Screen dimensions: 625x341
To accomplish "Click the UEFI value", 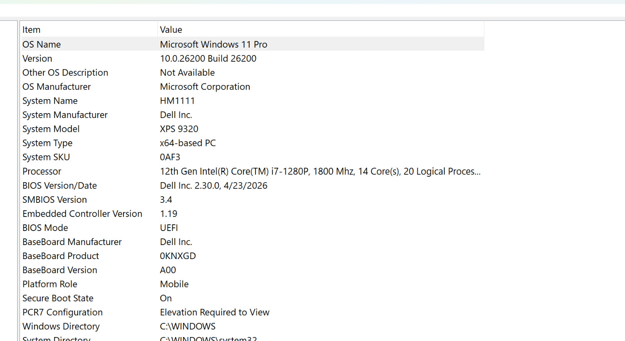I will [x=169, y=228].
